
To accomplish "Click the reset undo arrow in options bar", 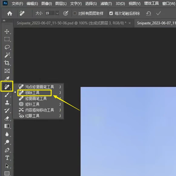I will (148, 13).
